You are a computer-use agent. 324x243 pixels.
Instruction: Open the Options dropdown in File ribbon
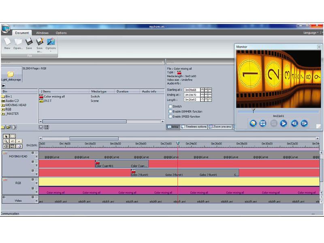pyautogui.click(x=51, y=44)
